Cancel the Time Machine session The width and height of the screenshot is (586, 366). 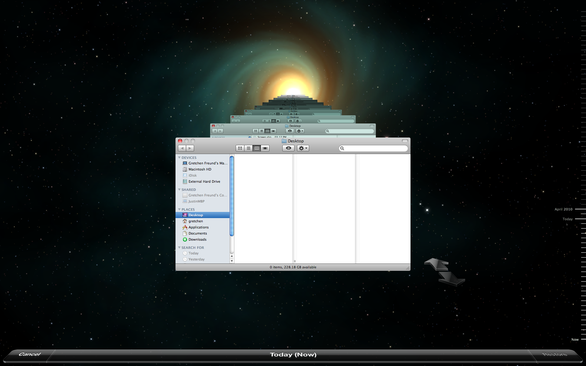coord(30,354)
